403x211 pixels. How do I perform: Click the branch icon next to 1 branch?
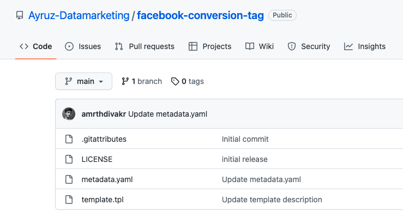coord(125,81)
